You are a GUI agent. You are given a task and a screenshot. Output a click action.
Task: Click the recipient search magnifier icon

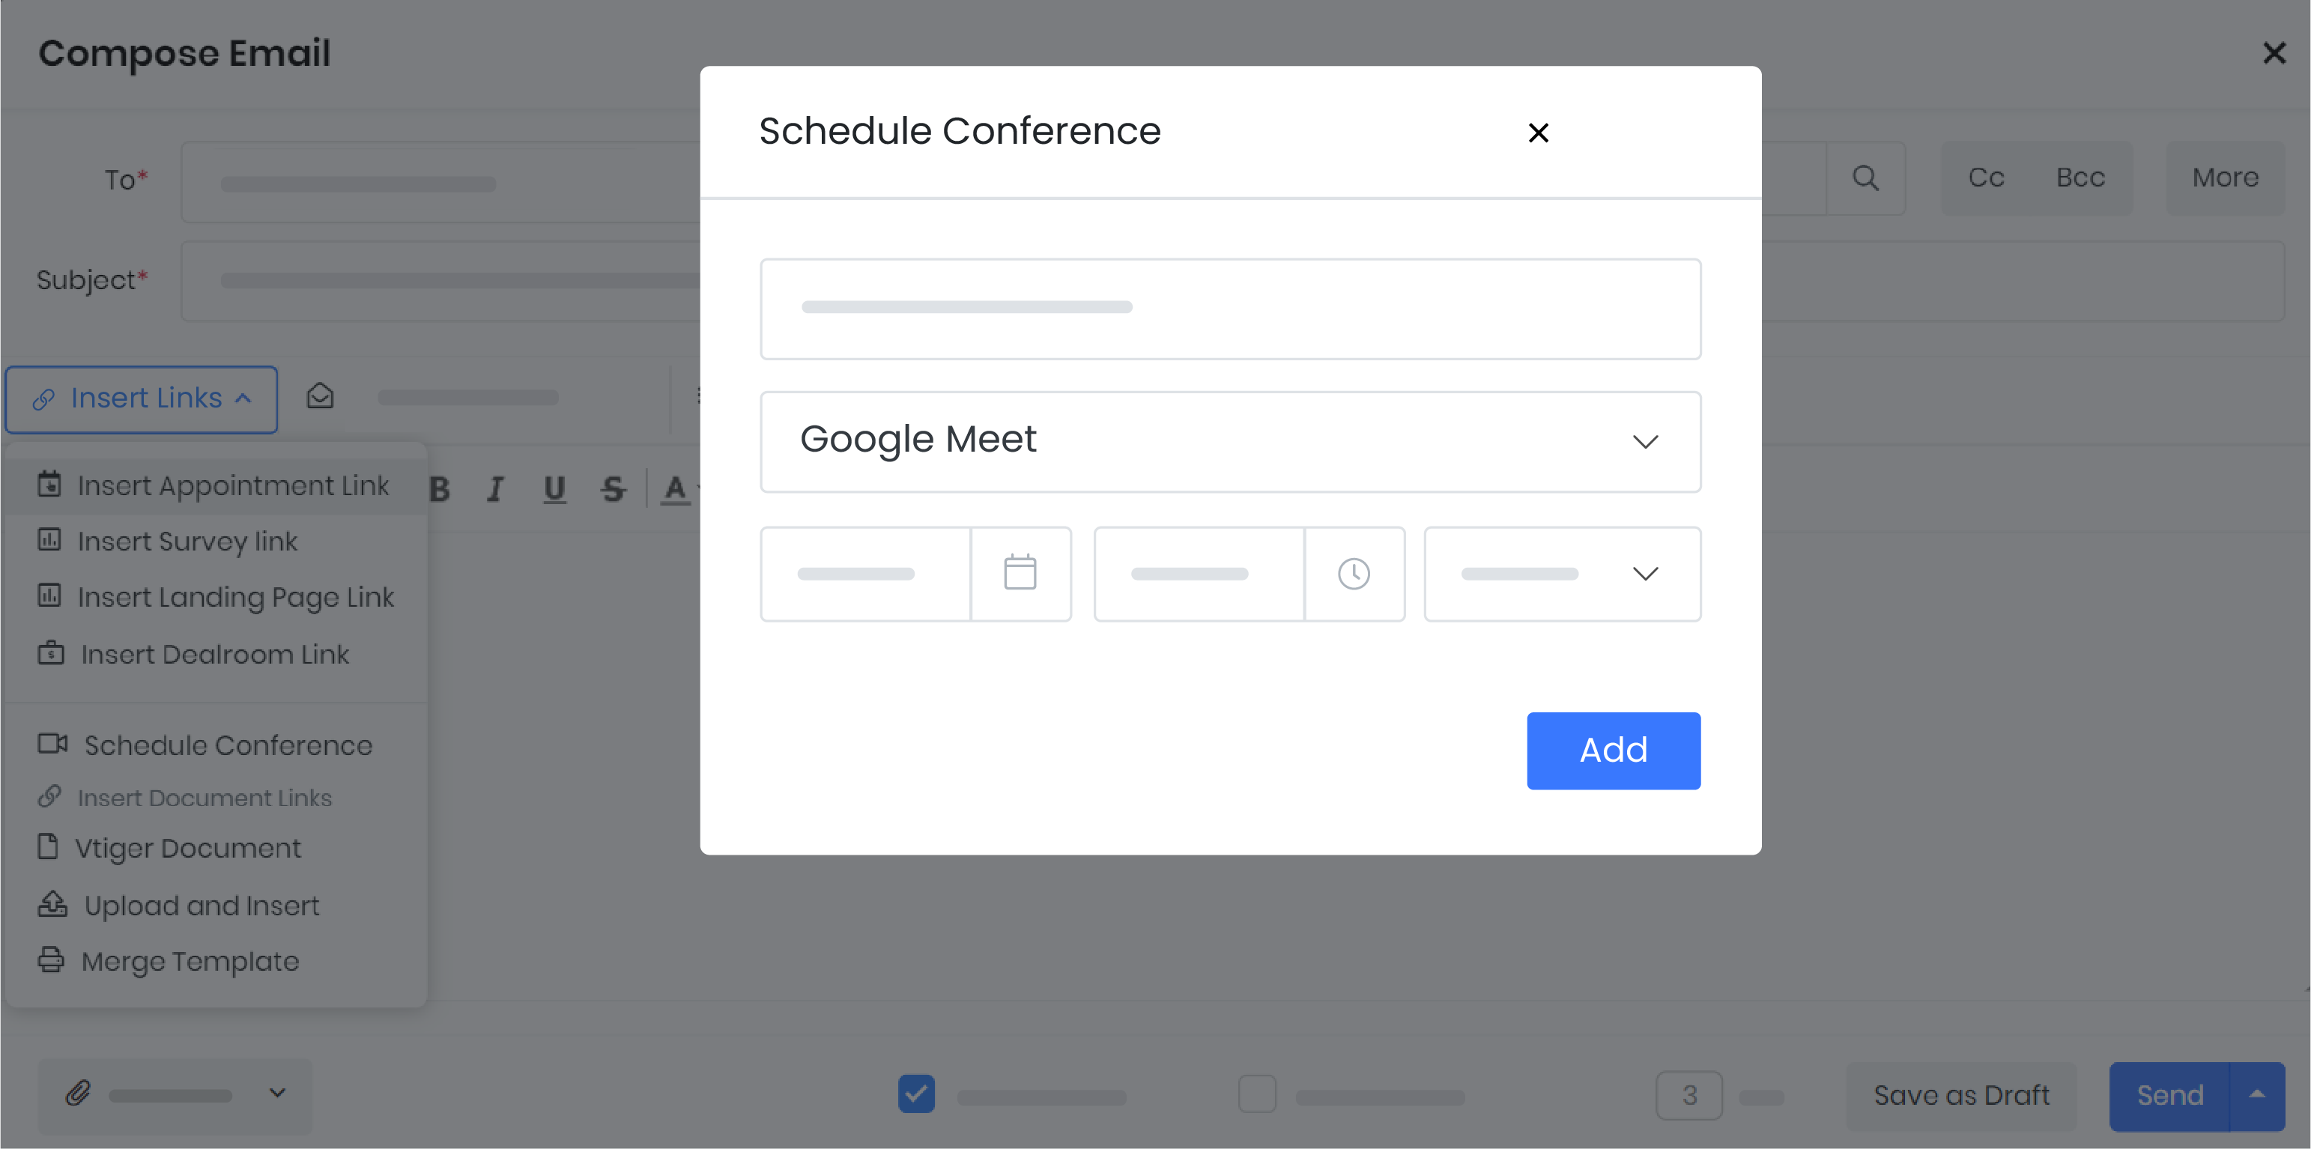click(1865, 178)
